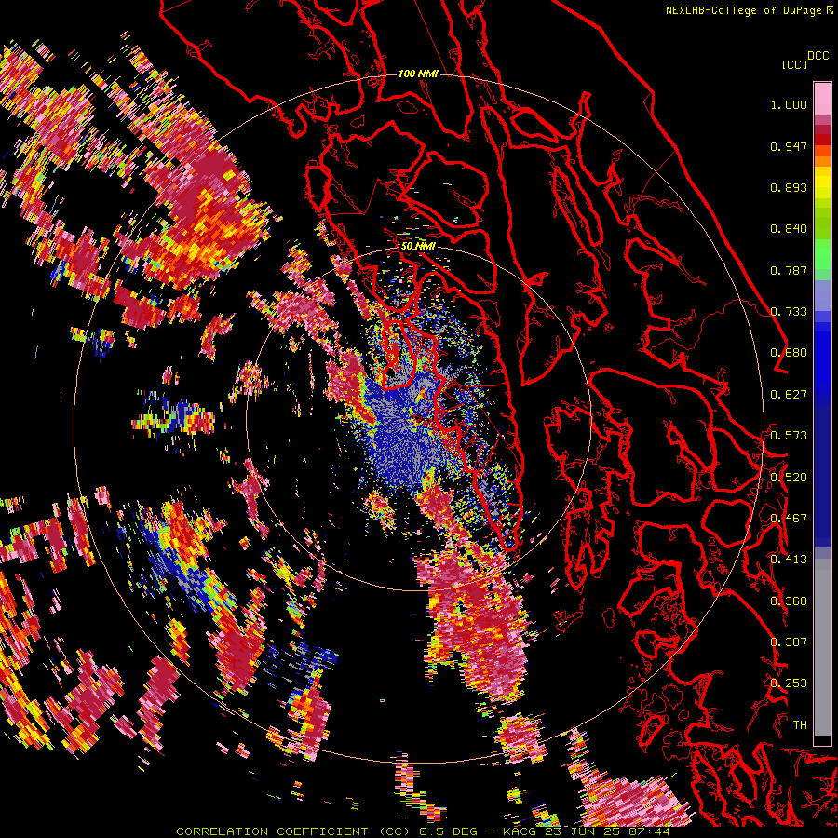Click the 1.000 value on the color scale
The height and width of the screenshot is (838, 838).
click(789, 104)
